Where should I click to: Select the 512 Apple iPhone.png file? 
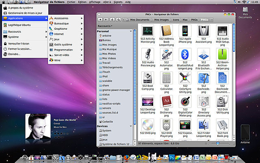[185, 31]
